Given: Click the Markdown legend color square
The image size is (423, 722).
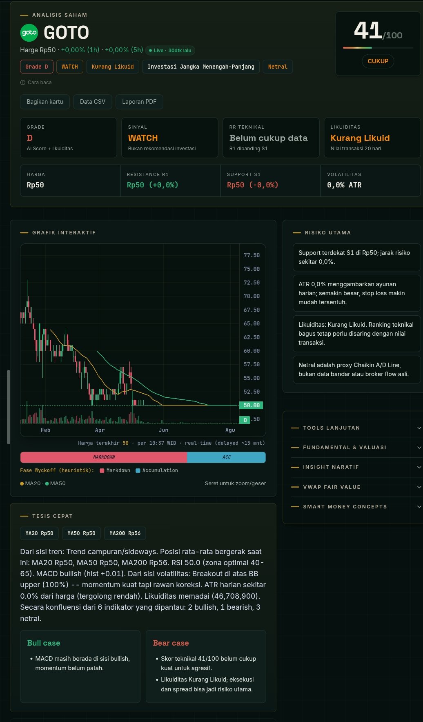Looking at the screenshot, I should point(102,470).
